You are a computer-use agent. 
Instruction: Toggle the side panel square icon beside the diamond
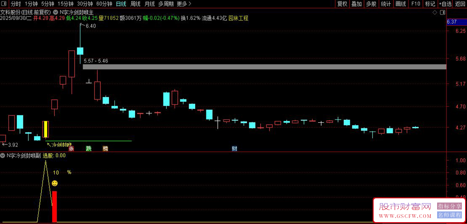click(x=443, y=13)
